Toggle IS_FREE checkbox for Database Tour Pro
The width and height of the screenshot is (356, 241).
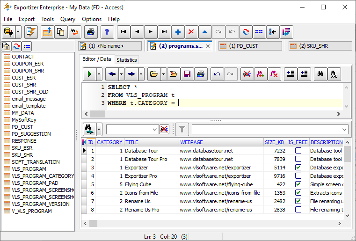[298, 159]
